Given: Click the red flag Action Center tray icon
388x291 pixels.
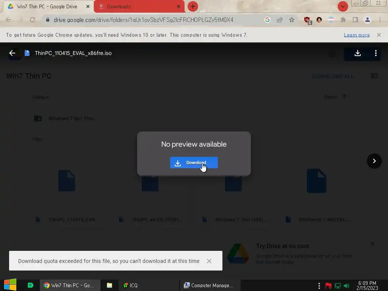Looking at the screenshot, I should [329, 286].
